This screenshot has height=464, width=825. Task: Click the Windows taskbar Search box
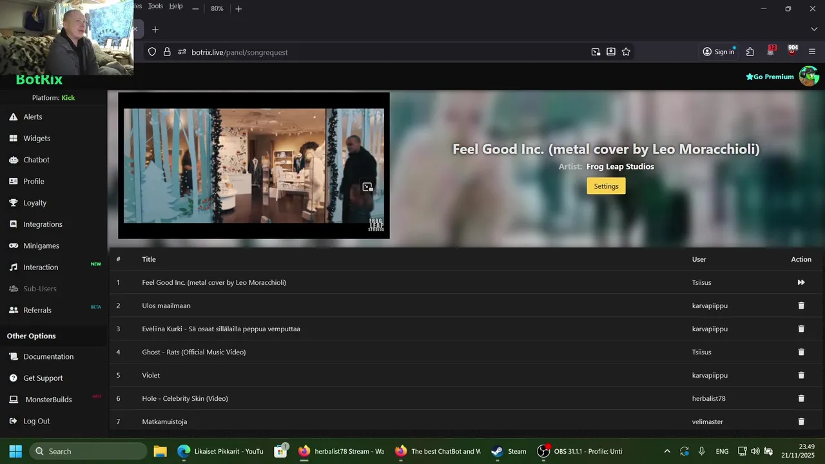click(88, 451)
